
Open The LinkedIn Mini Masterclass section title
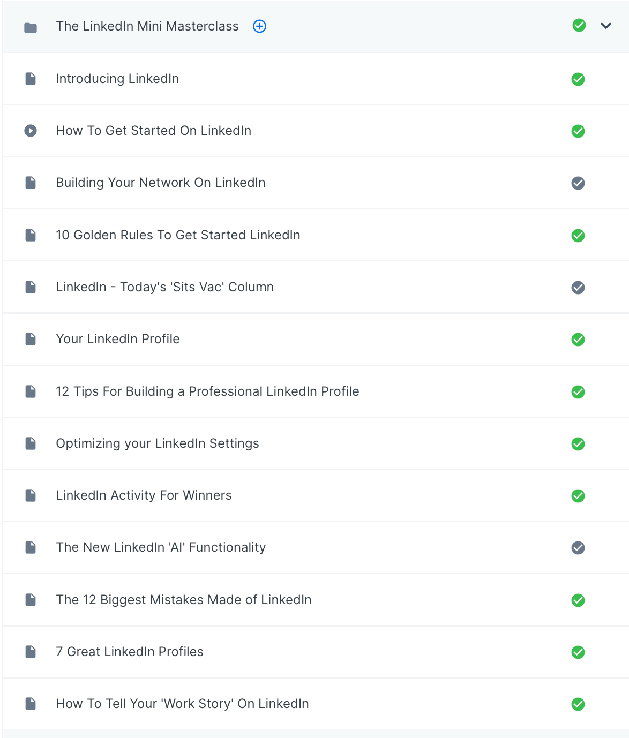point(147,26)
